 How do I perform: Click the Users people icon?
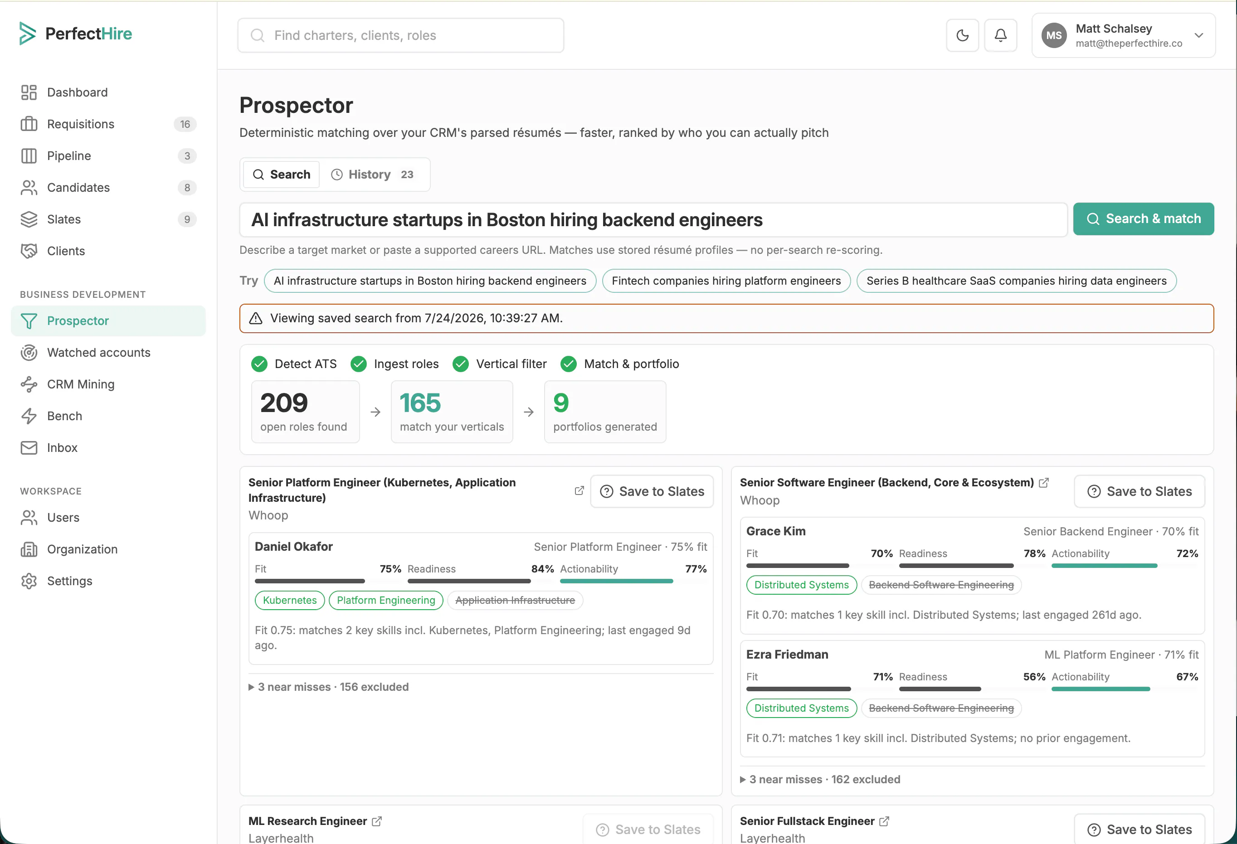click(x=29, y=518)
